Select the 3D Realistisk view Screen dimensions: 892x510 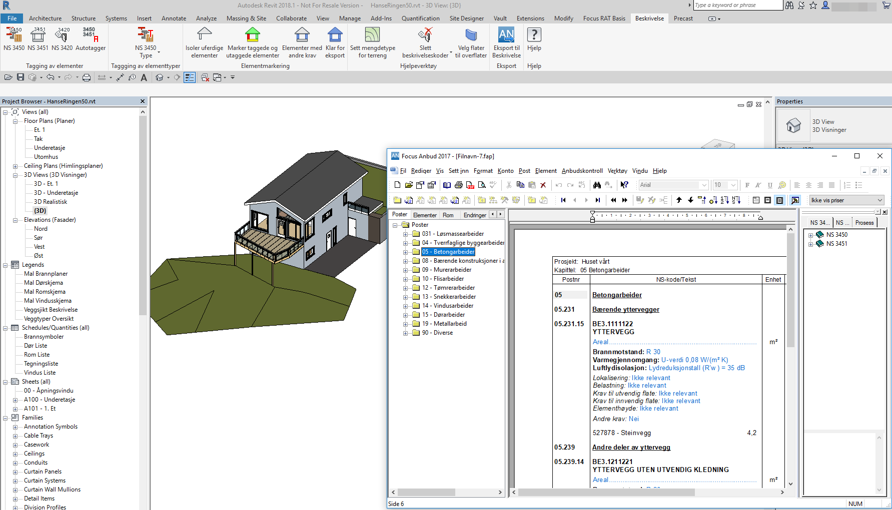[50, 202]
